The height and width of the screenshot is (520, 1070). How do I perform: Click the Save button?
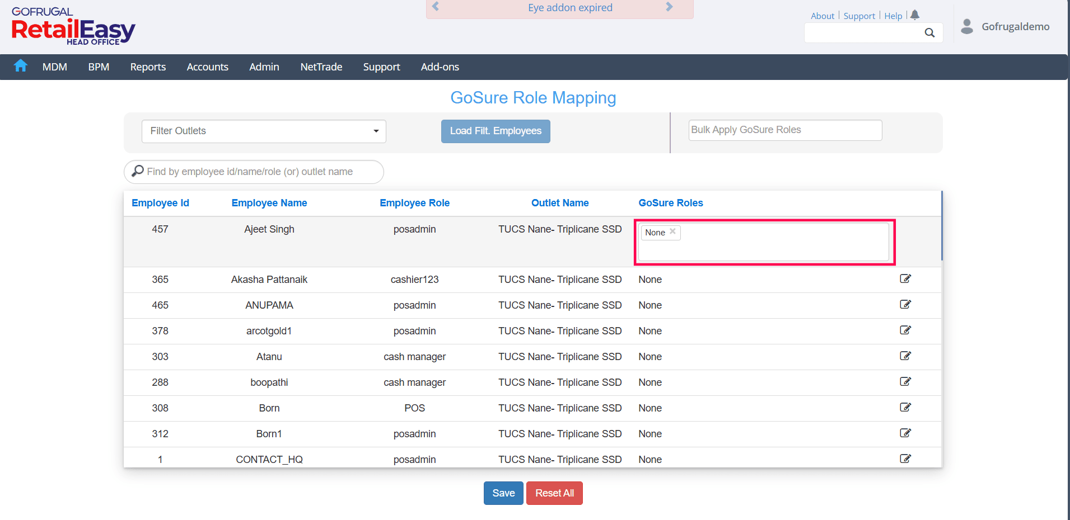click(503, 493)
